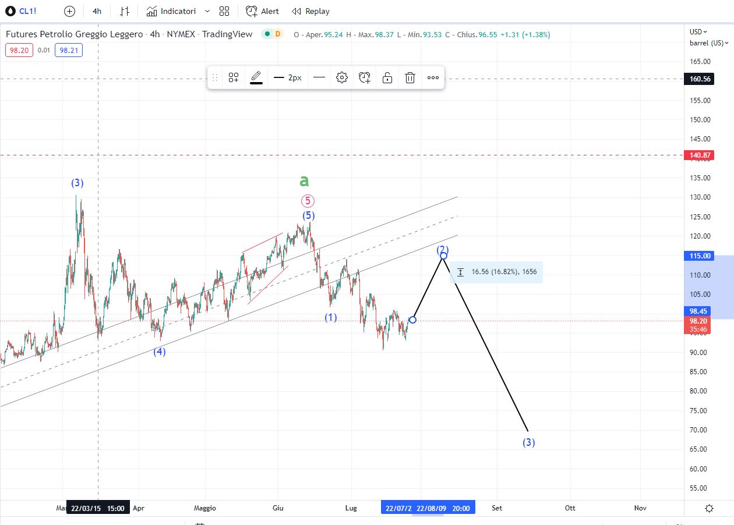Create an Alert from the top toolbar

pyautogui.click(x=262, y=11)
